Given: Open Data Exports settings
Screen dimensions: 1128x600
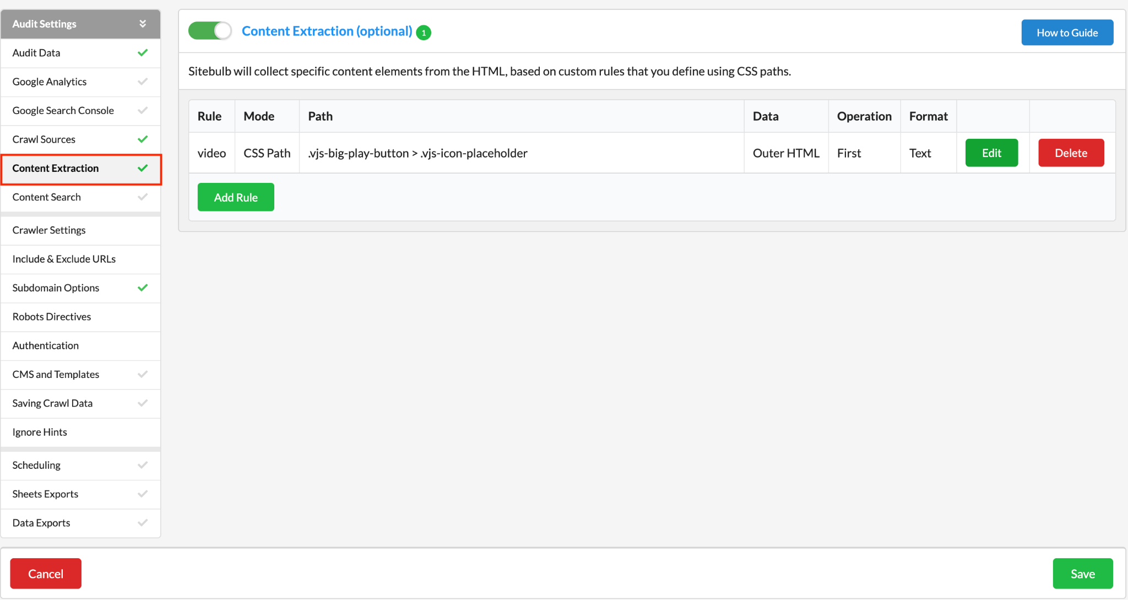Looking at the screenshot, I should [x=80, y=523].
